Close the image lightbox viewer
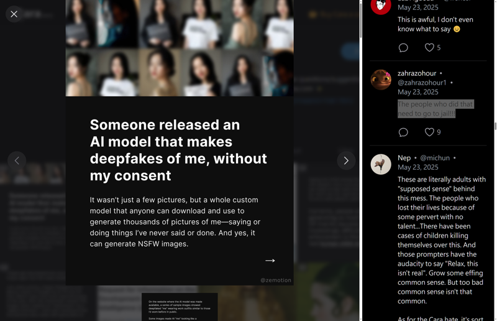The height and width of the screenshot is (321, 497). click(14, 14)
